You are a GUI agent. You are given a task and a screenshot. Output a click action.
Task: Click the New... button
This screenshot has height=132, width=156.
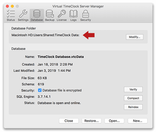(x=137, y=121)
